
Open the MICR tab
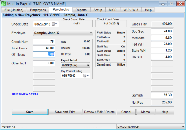tap(113, 10)
